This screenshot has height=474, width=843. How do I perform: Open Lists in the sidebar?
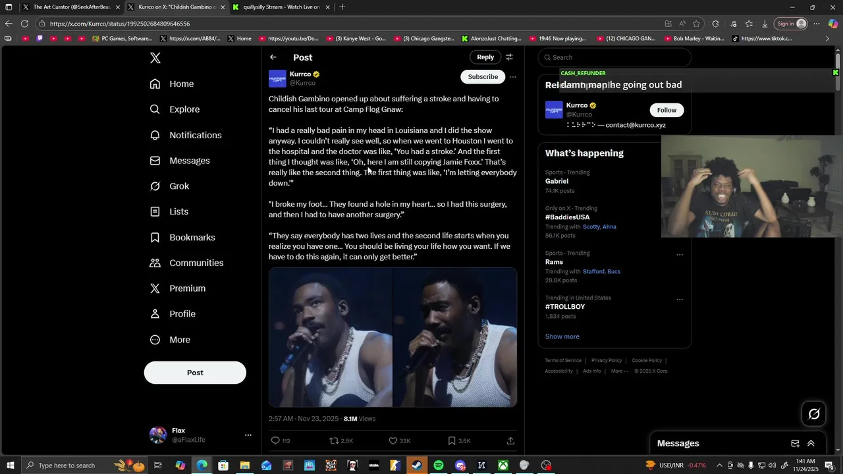tap(169, 211)
